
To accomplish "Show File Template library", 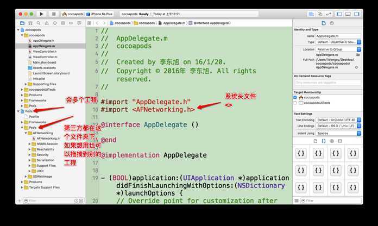I will (x=316, y=141).
